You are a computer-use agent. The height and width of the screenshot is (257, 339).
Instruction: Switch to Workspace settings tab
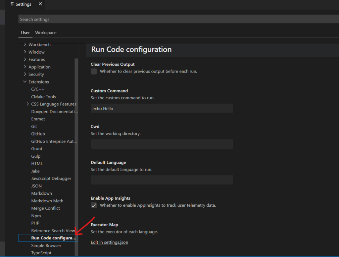[x=46, y=33]
